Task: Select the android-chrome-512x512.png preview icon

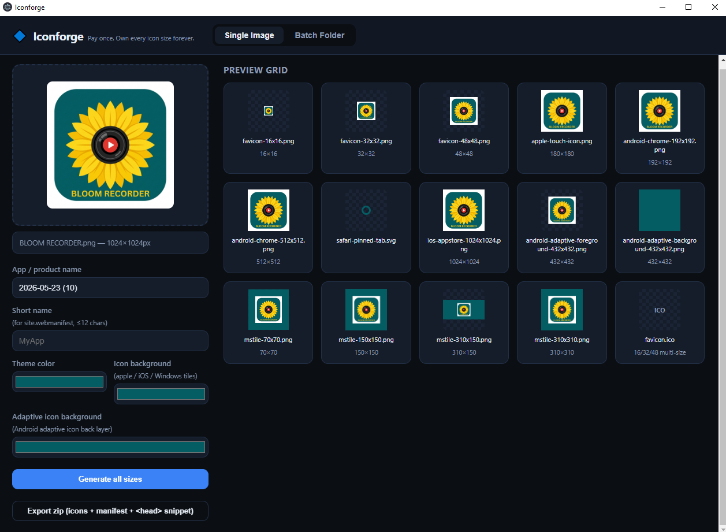Action: click(x=269, y=210)
